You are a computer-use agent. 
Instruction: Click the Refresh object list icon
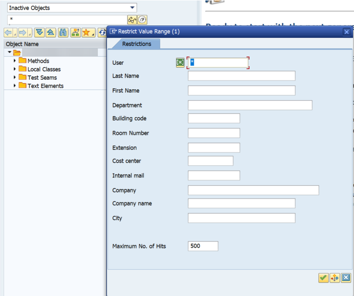(x=102, y=33)
